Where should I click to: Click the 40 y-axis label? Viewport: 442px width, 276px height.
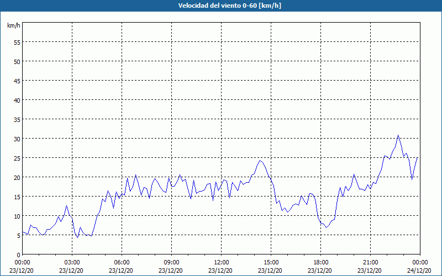pyautogui.click(x=17, y=100)
